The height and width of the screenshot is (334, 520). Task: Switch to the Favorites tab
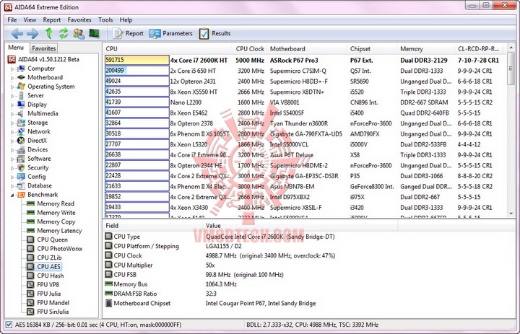tap(44, 48)
